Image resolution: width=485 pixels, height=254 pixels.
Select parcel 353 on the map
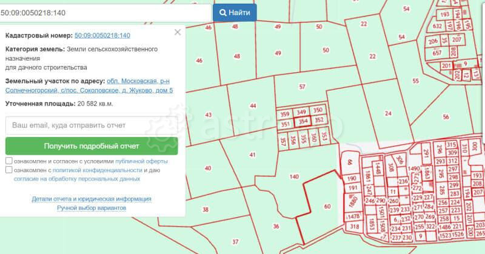coord(324,136)
